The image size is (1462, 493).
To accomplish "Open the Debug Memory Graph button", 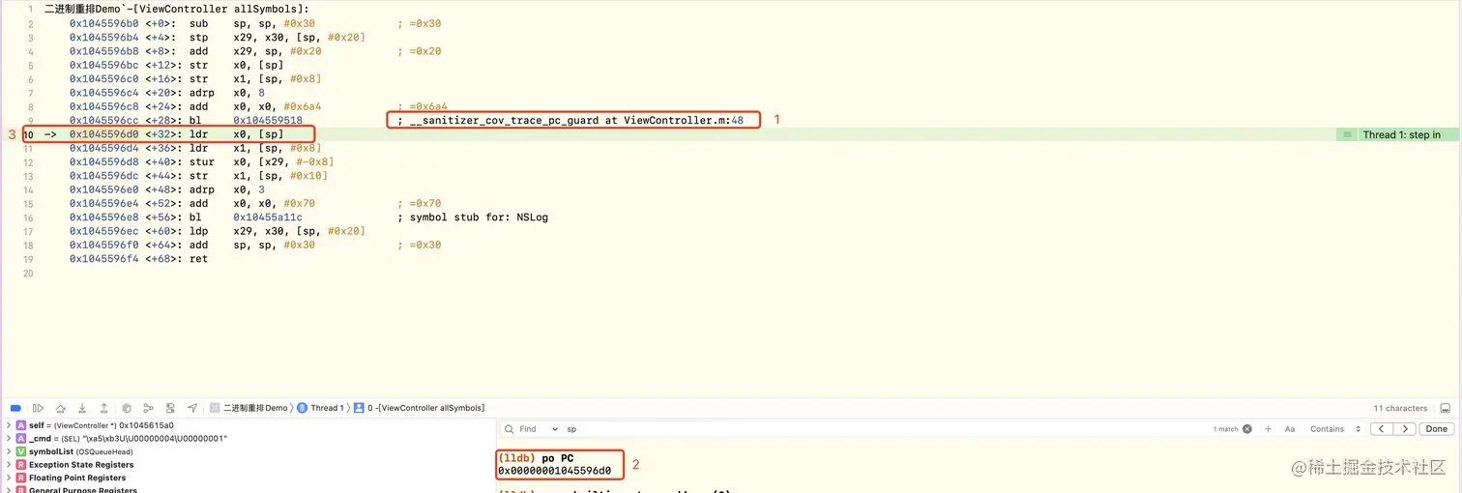I will click(x=148, y=408).
